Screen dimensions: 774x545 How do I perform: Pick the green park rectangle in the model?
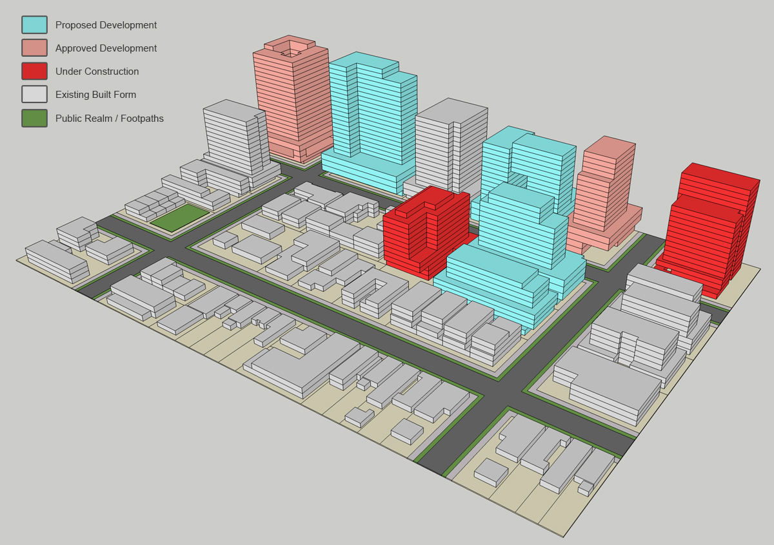click(180, 218)
